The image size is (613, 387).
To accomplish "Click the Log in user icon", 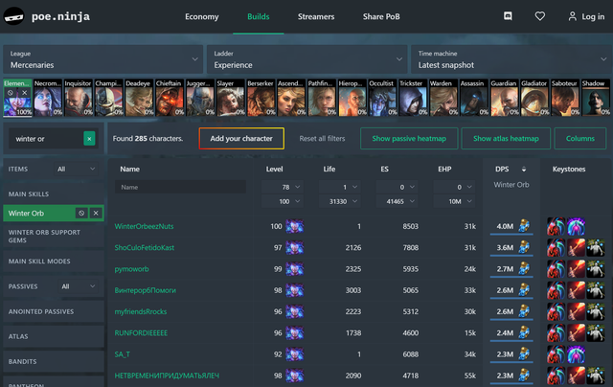I will coord(573,16).
